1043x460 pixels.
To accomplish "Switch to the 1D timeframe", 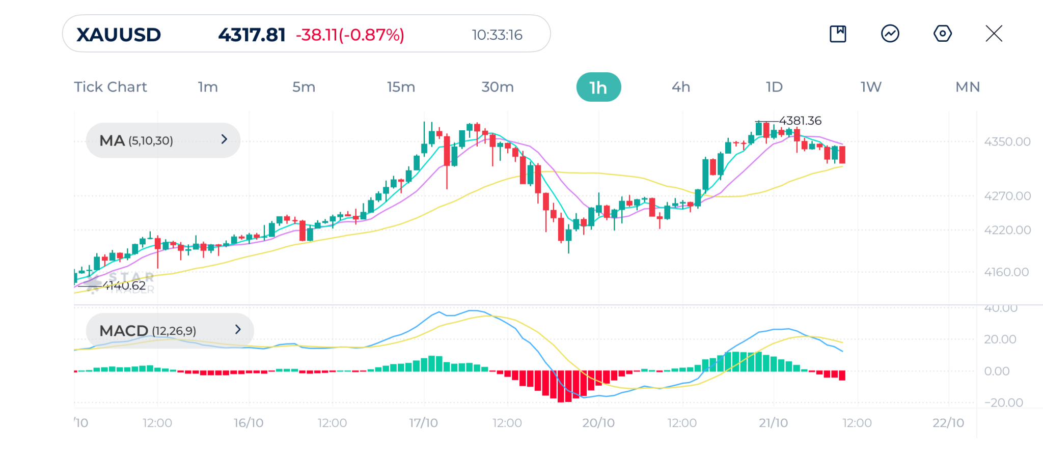I will click(x=774, y=87).
